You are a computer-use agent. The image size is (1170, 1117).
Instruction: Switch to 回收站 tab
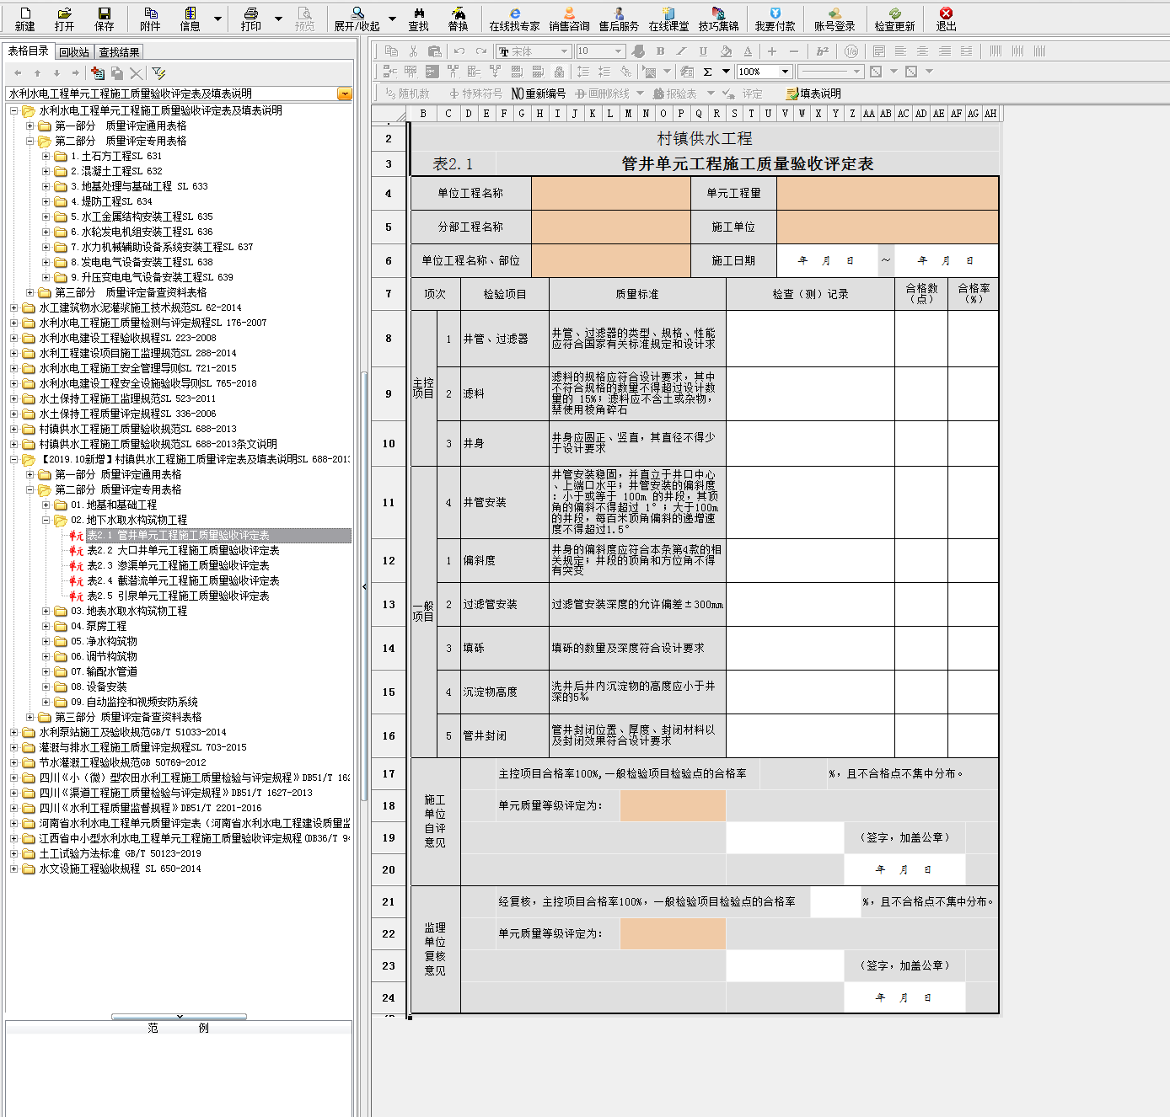(x=74, y=52)
